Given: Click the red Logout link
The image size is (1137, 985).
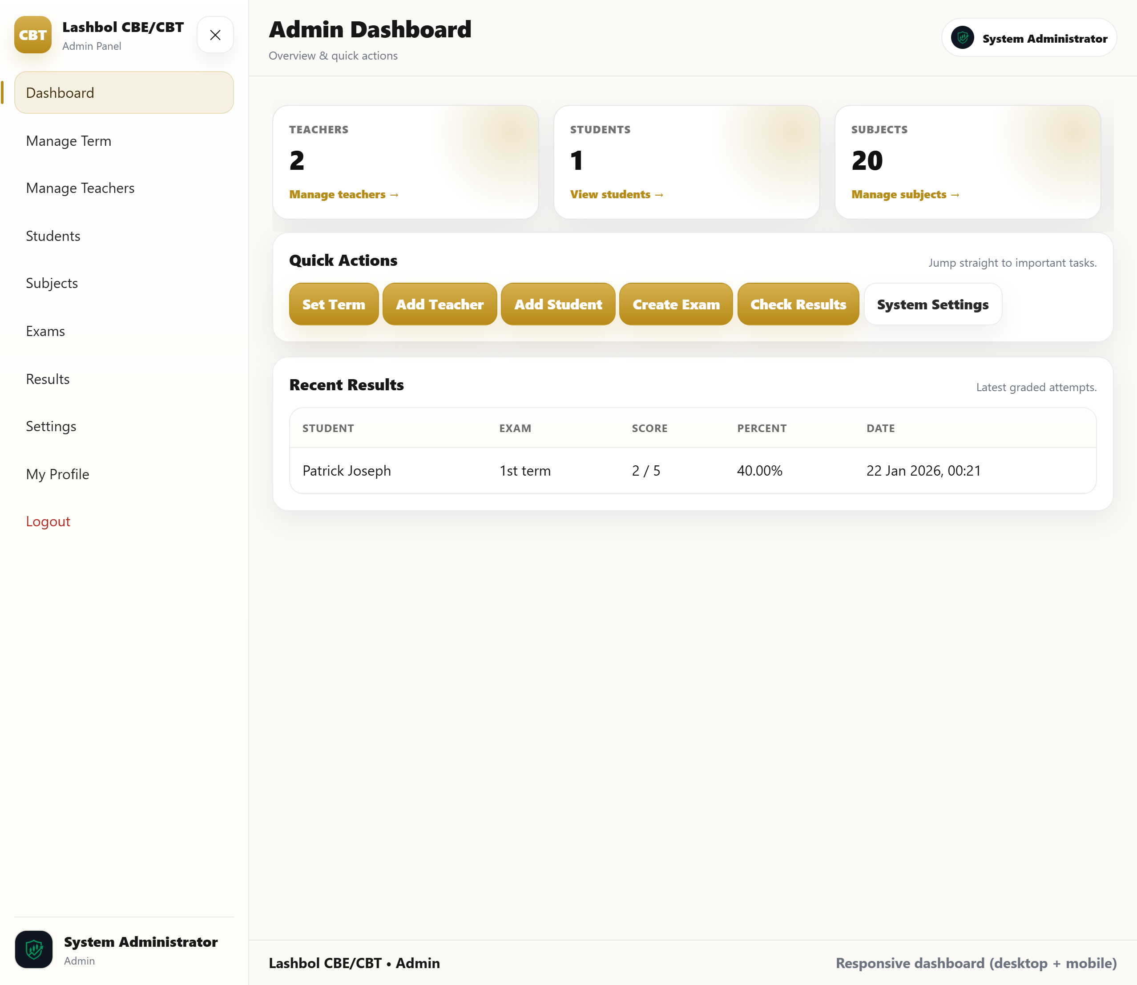Looking at the screenshot, I should tap(48, 521).
